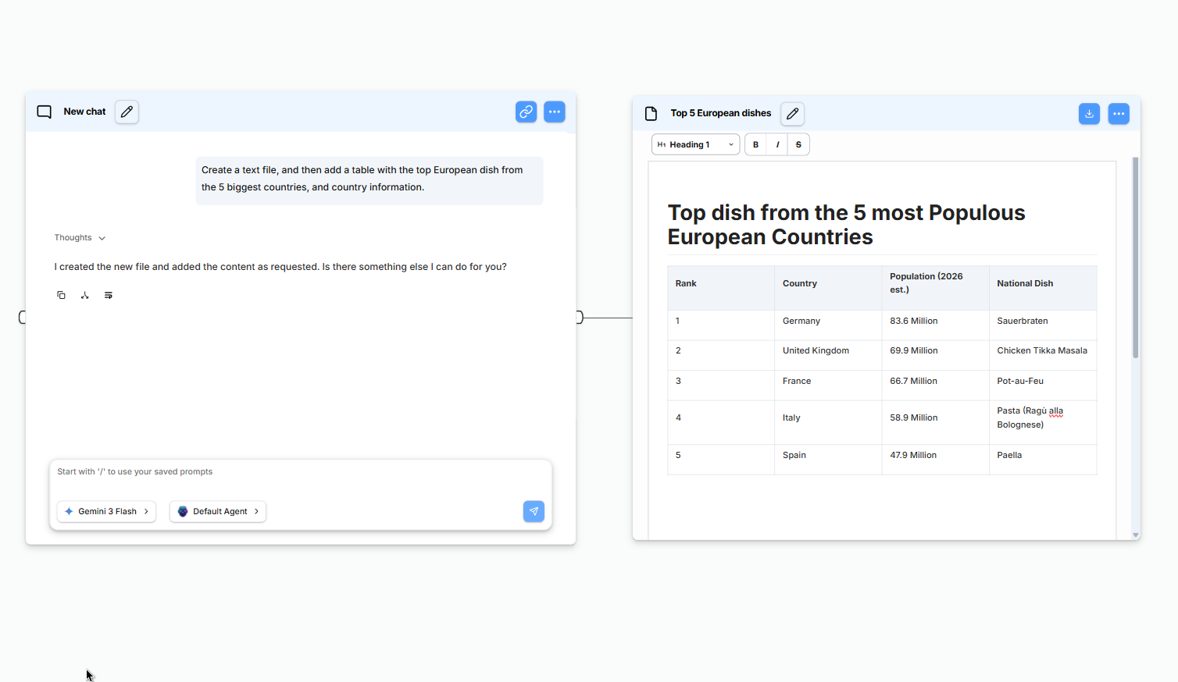Toggle italic formatting
The height and width of the screenshot is (682, 1178).
(776, 144)
